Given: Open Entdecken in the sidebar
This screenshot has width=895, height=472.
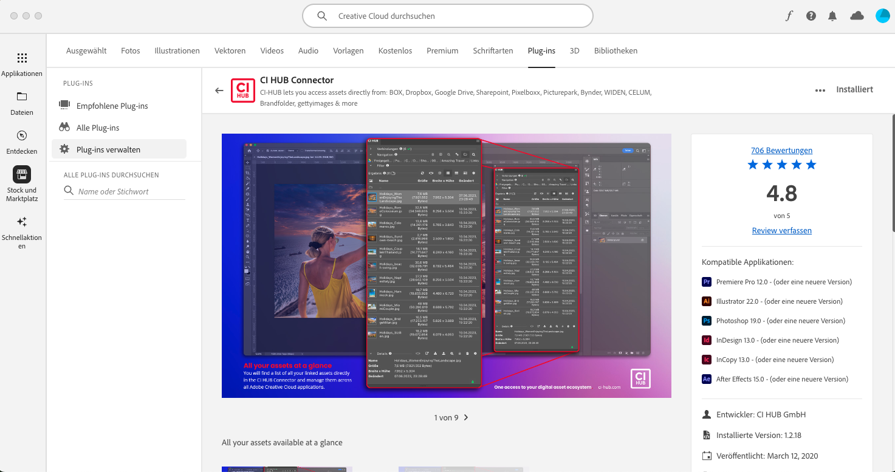Looking at the screenshot, I should coord(22,140).
